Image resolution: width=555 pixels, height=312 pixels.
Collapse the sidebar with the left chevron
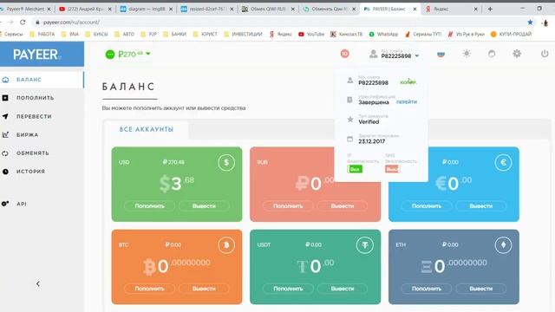pyautogui.click(x=38, y=283)
